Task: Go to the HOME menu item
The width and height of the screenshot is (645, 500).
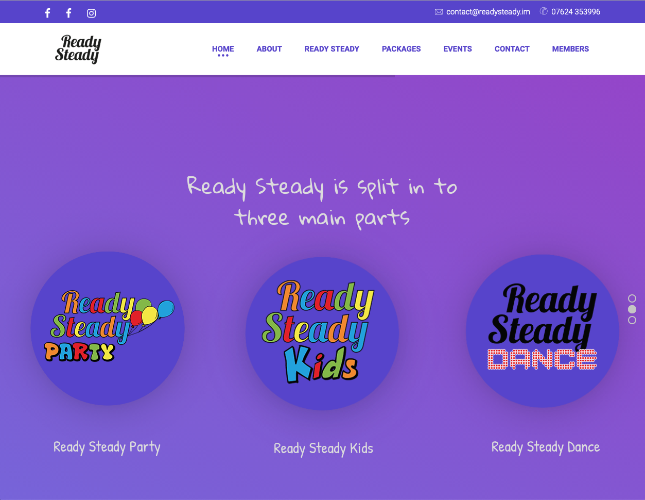Action: [223, 49]
